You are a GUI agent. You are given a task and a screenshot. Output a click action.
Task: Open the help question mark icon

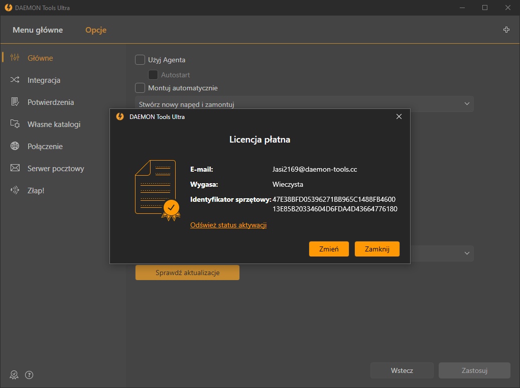[29, 375]
